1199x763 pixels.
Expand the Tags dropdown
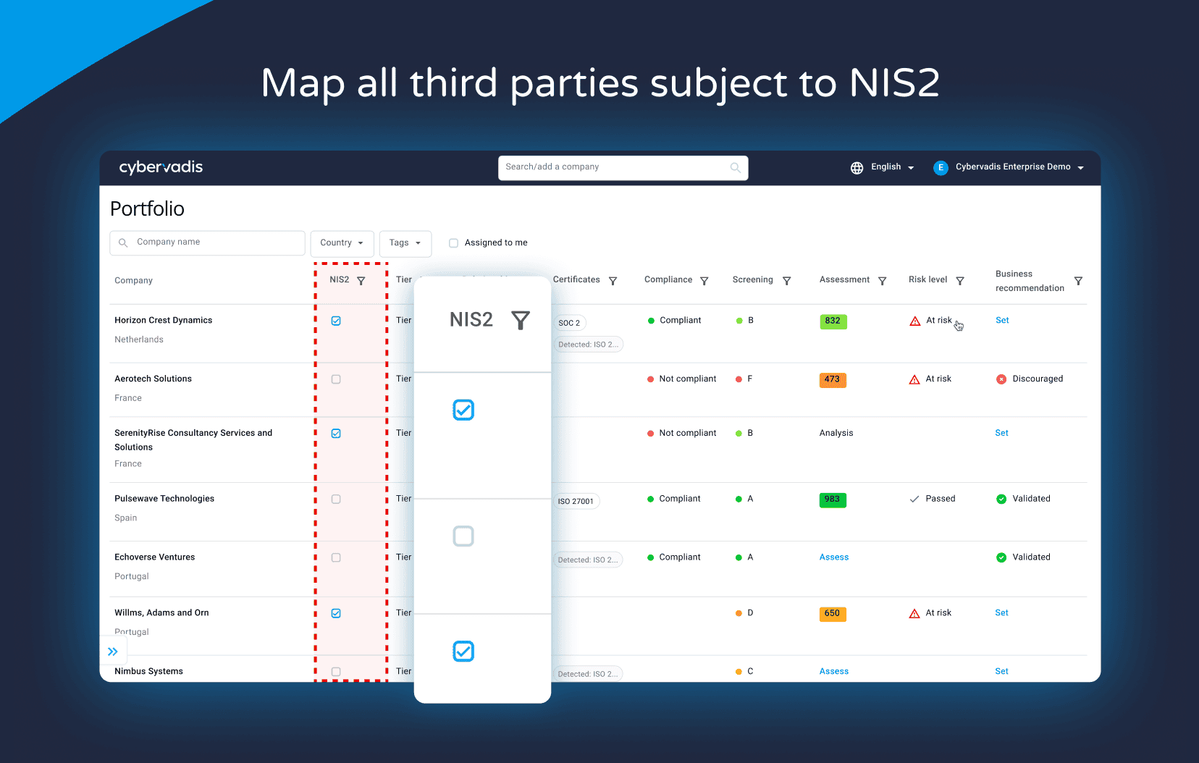405,243
